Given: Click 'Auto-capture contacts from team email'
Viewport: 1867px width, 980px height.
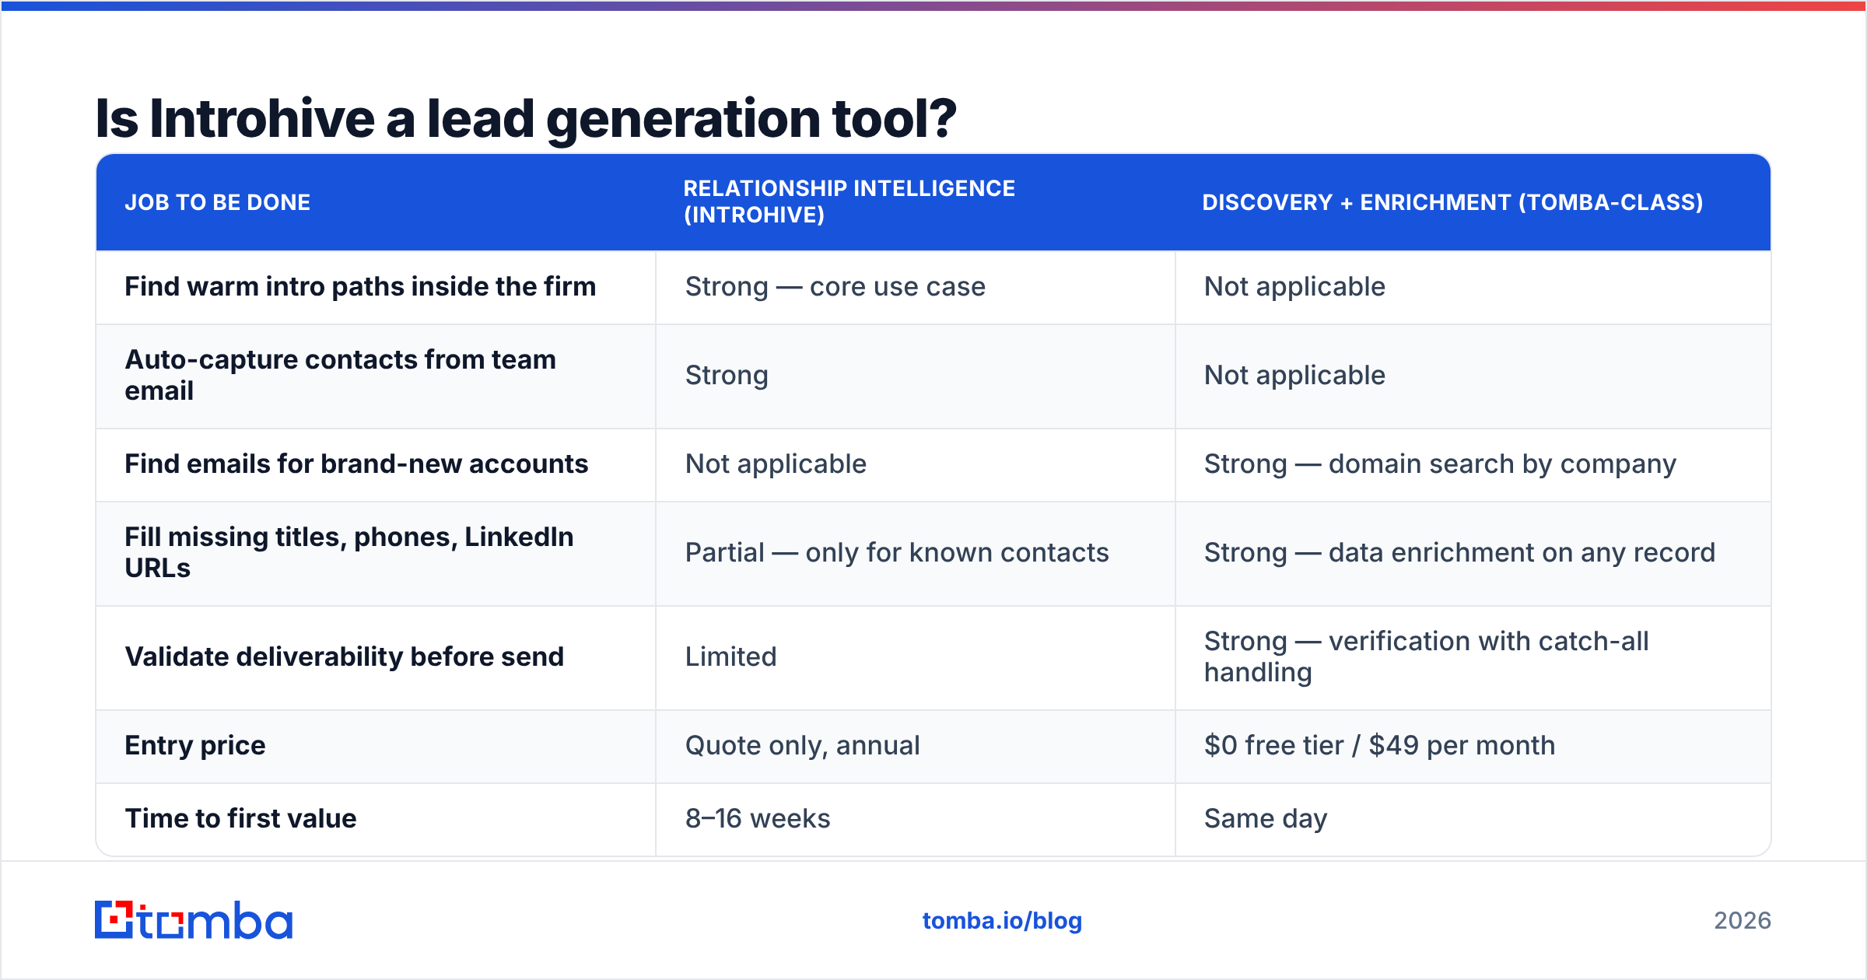Looking at the screenshot, I should [341, 375].
